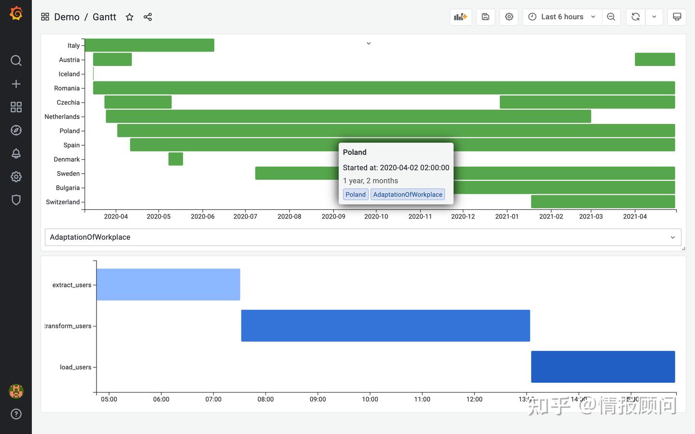Screen dimensions: 695x434
Task: Refresh the dashboard data
Action: (x=635, y=17)
